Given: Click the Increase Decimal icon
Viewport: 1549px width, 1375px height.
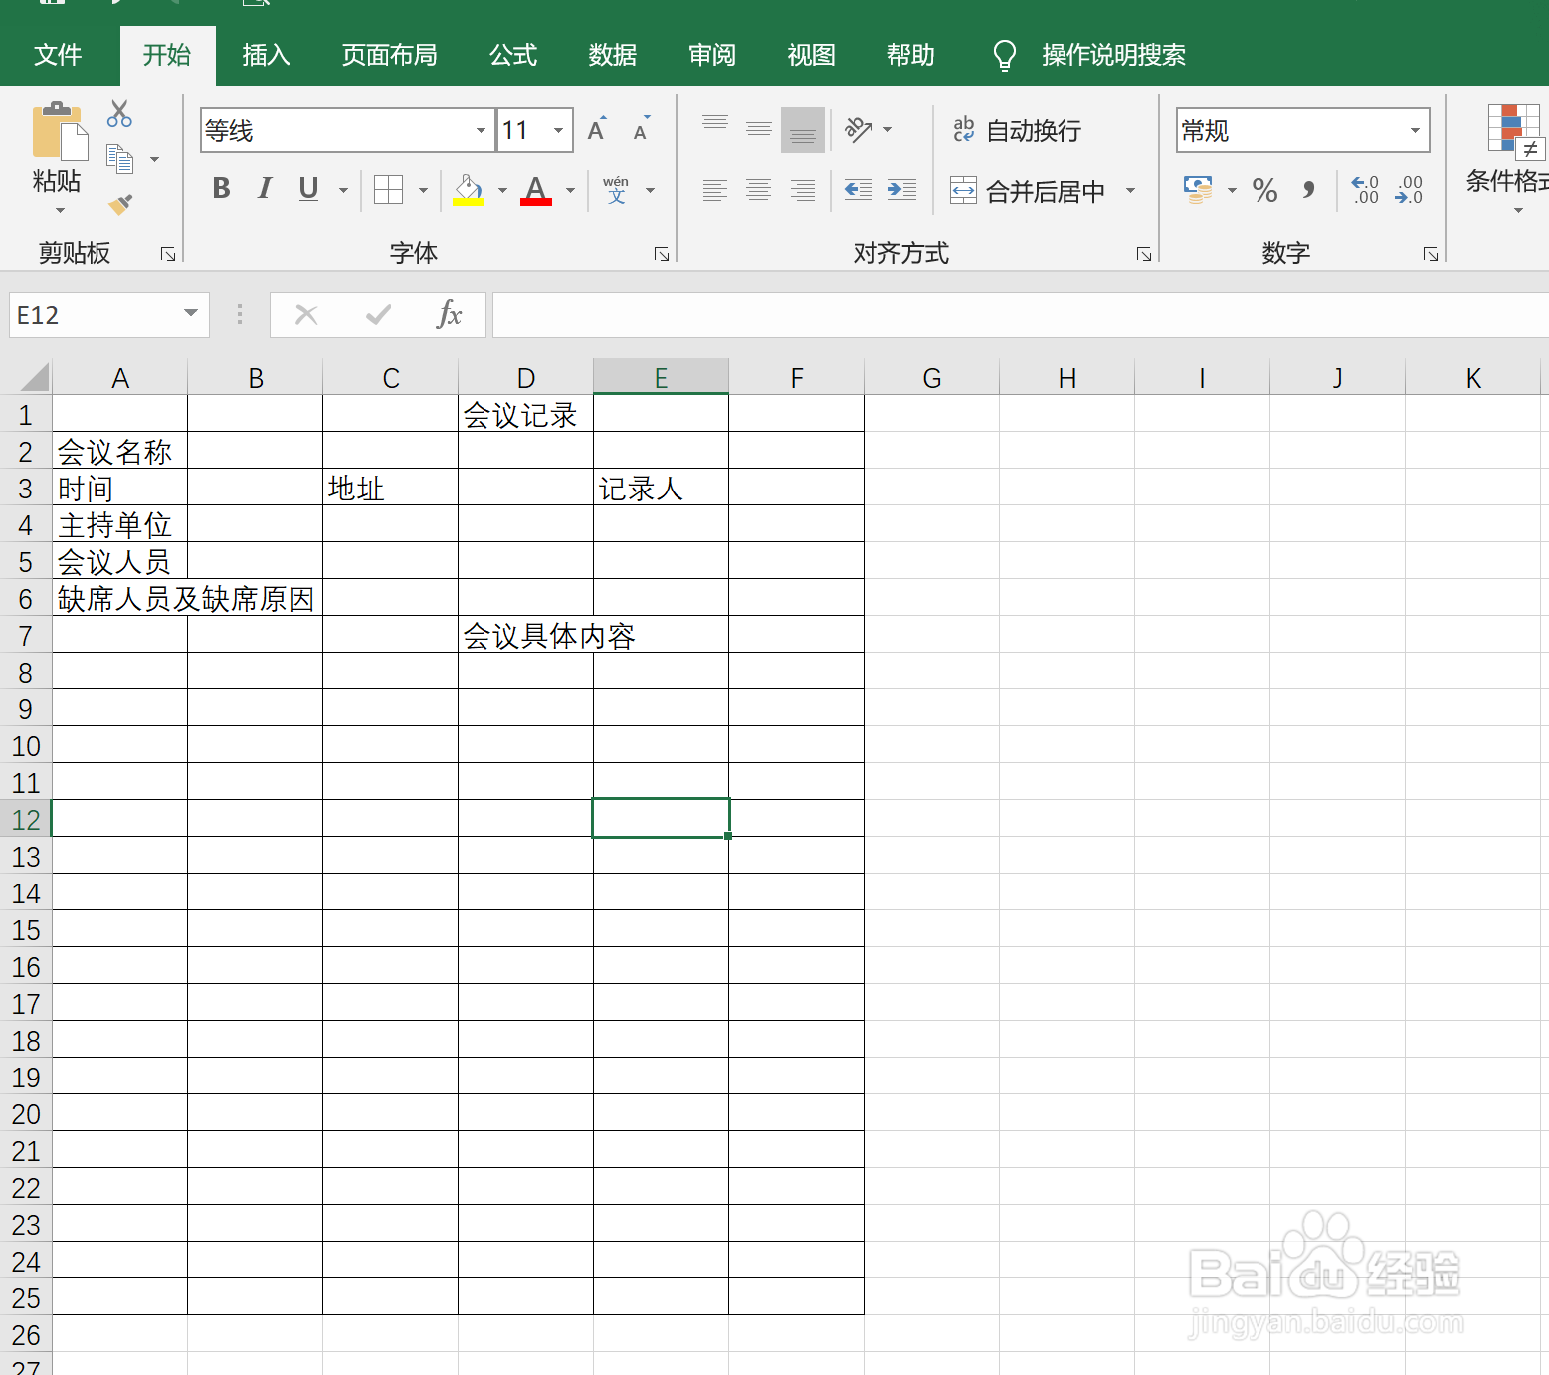Looking at the screenshot, I should click(1364, 189).
